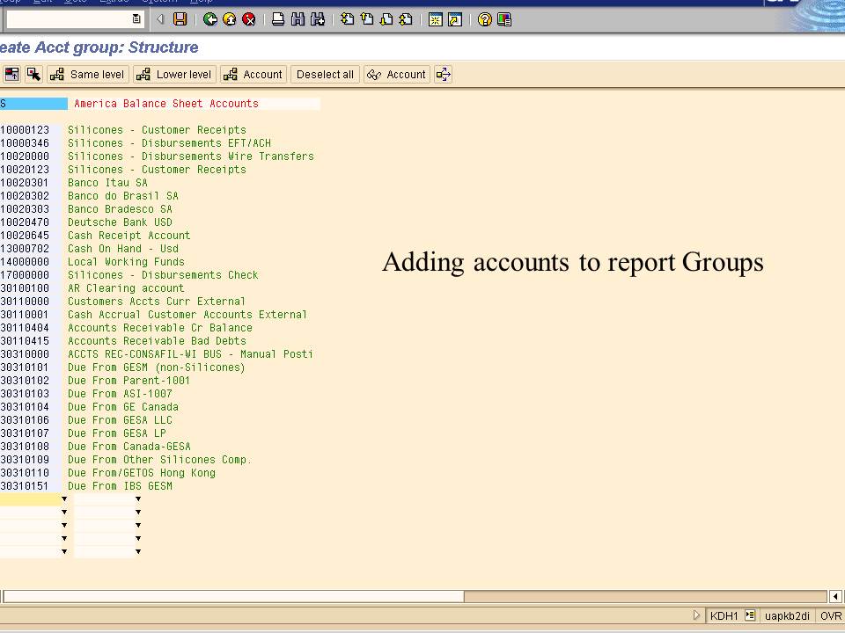This screenshot has height=633, width=845.
Task: Open a new session with the Create Session icon
Action: click(435, 18)
